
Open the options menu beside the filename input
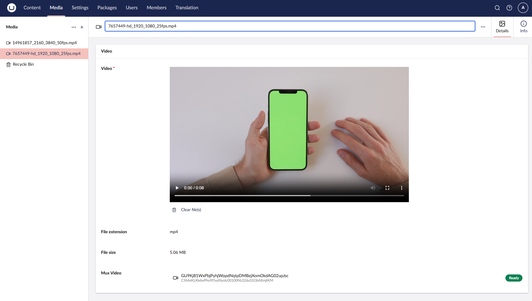[483, 27]
